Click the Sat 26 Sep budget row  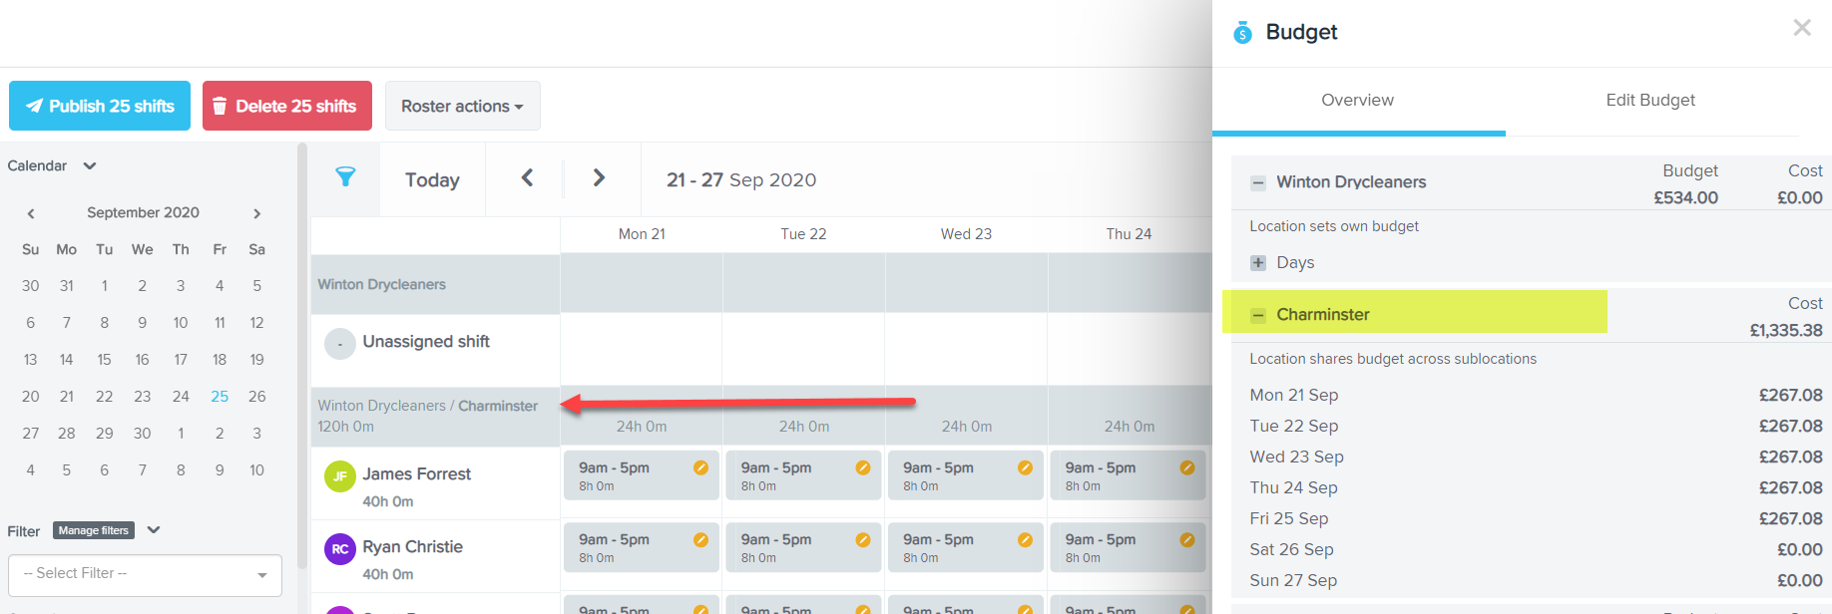(1536, 550)
